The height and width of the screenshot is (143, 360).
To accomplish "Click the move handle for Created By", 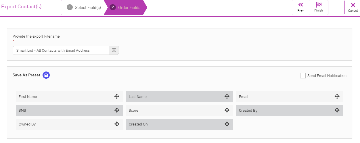I will pyautogui.click(x=337, y=110).
